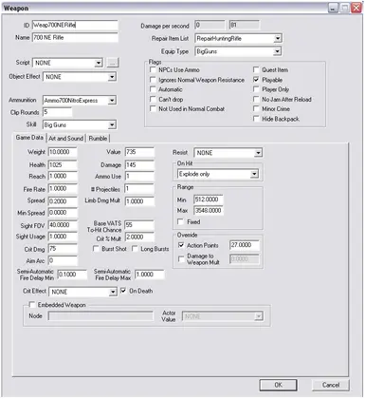
Task: Click the Range Min field
Action: click(209, 199)
